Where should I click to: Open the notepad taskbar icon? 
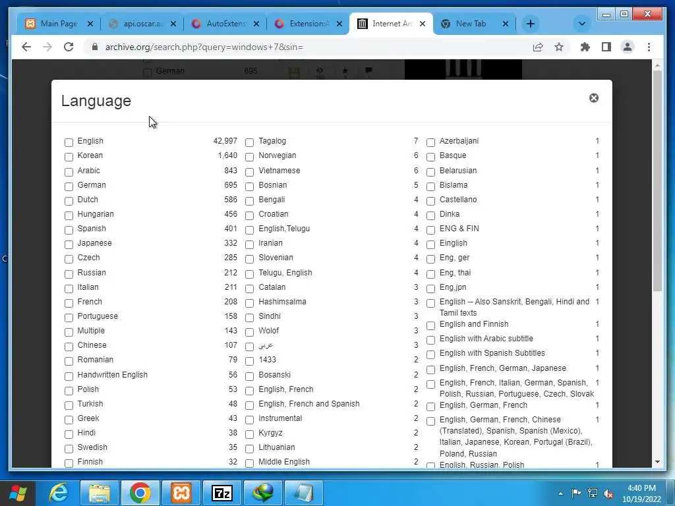coord(304,493)
